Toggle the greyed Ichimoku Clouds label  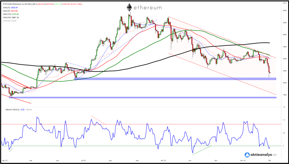10,21
